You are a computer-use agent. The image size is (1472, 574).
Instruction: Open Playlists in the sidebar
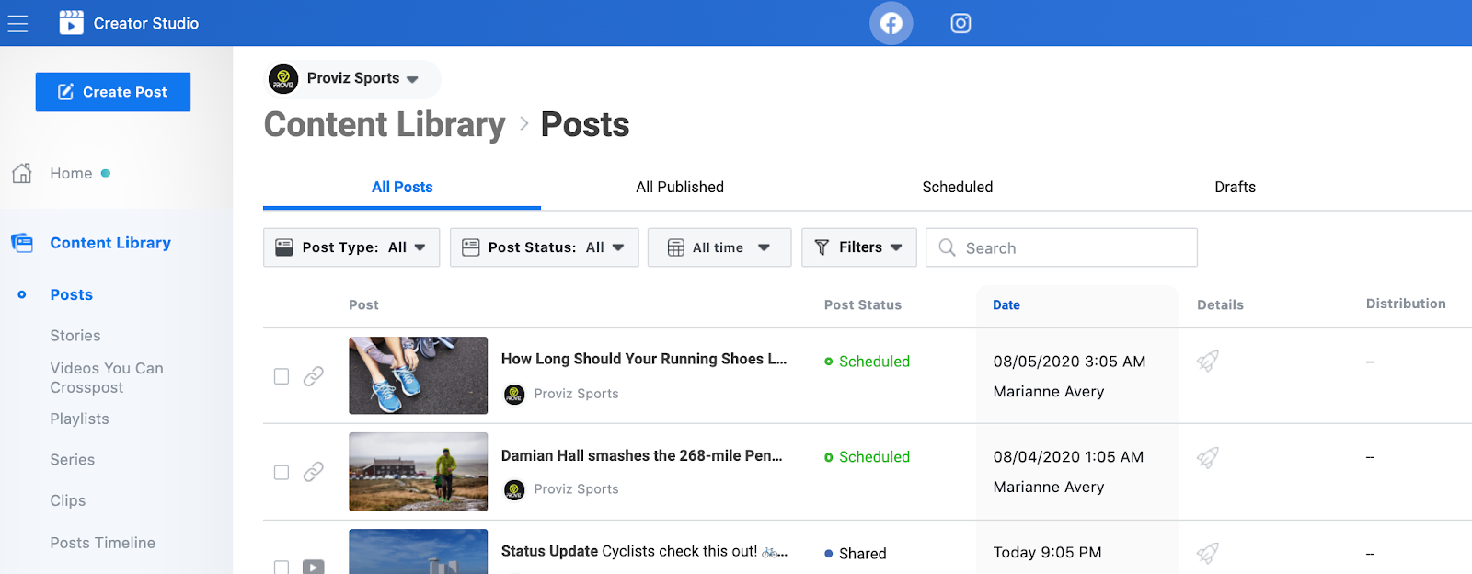[x=79, y=419]
